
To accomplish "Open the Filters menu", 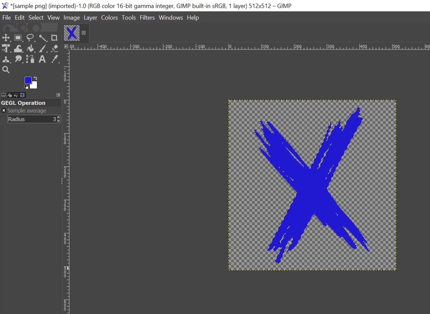I will click(x=147, y=18).
